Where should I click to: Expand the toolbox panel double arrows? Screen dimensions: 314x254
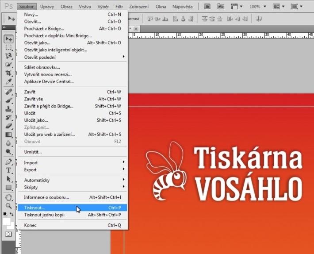(x=4, y=27)
